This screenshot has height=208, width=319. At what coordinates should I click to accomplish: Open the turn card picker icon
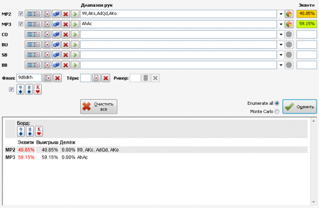pyautogui.click(x=96, y=78)
